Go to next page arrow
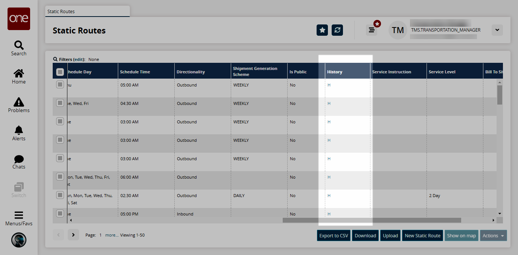The width and height of the screenshot is (518, 255). coord(73,235)
